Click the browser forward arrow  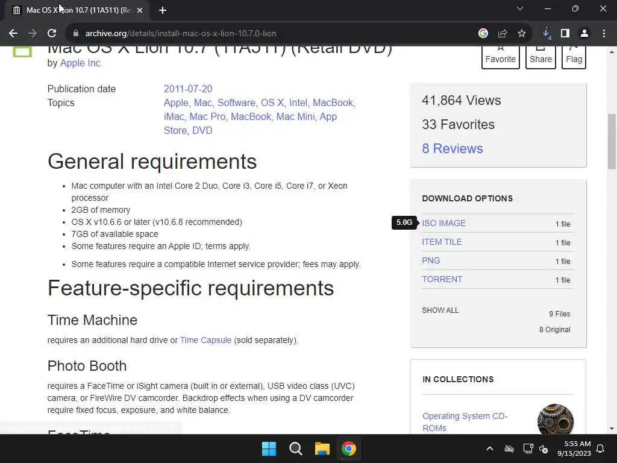33,34
